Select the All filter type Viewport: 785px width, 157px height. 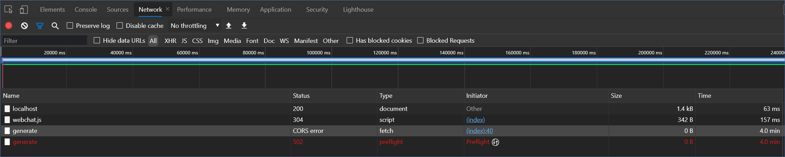[x=153, y=41]
